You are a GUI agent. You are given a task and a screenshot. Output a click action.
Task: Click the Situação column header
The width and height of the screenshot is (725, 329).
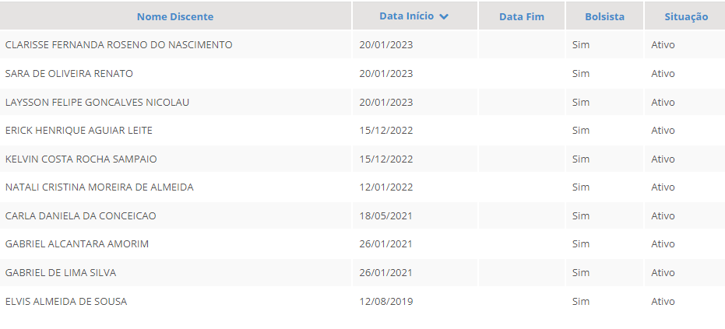[x=685, y=17]
